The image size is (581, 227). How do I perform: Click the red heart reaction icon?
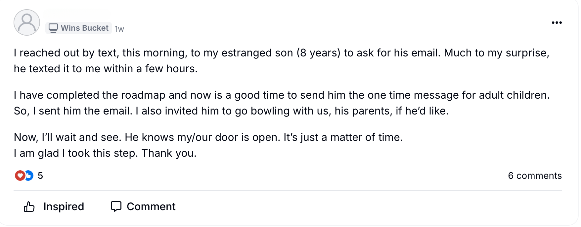click(x=20, y=176)
